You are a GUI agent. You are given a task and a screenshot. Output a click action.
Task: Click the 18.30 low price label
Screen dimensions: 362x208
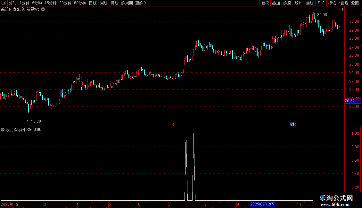click(x=36, y=121)
